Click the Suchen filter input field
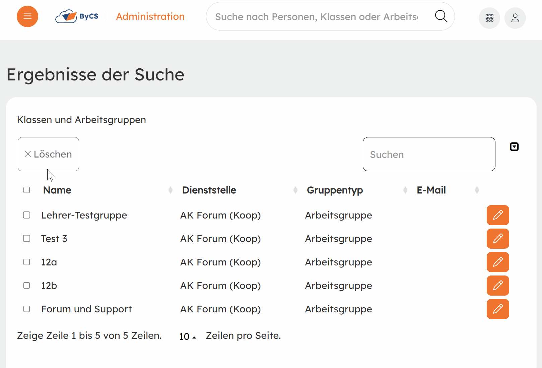 pos(429,154)
